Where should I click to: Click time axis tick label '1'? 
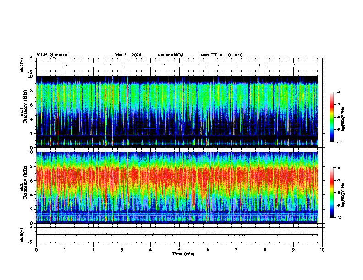(65, 250)
